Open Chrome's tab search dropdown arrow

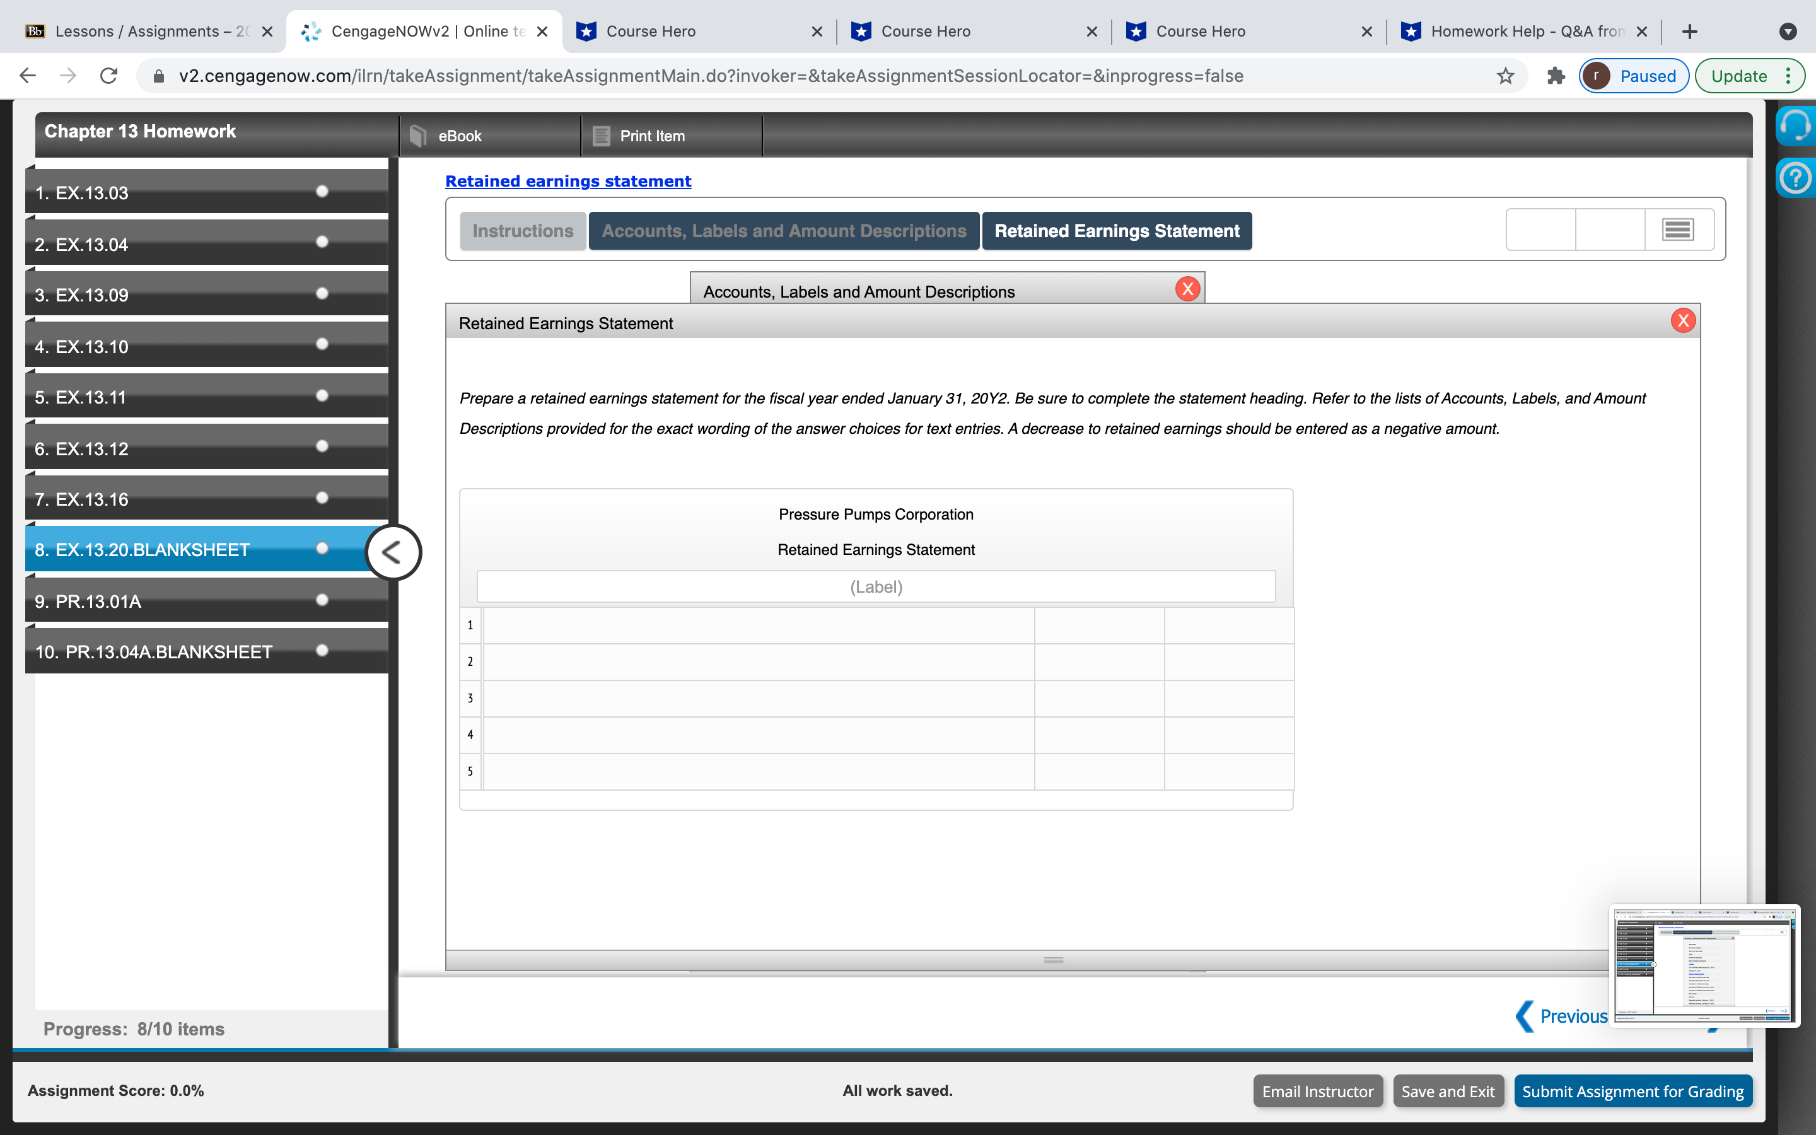click(x=1788, y=32)
